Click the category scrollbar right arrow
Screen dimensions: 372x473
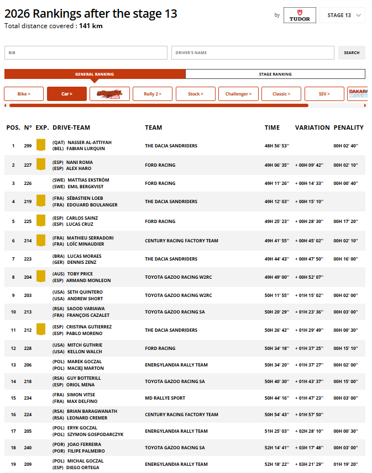(x=365, y=105)
